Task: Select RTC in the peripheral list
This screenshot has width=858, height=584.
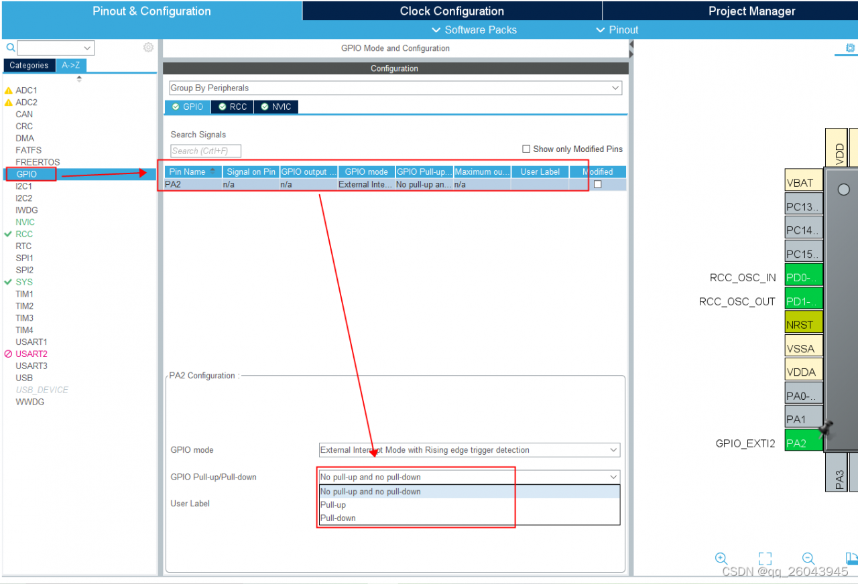Action: [23, 246]
